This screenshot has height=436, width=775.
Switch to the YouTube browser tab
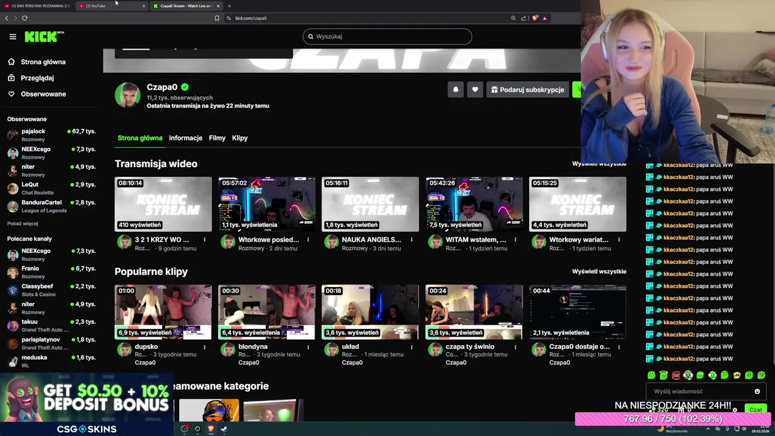click(x=112, y=6)
